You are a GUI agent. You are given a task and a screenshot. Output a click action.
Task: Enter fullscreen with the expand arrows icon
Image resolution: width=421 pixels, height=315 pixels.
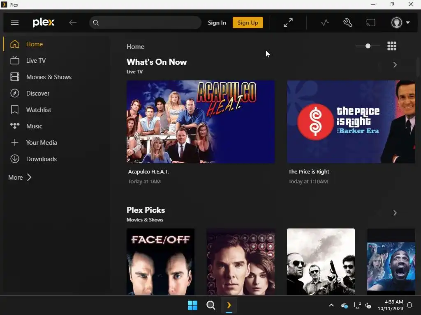(288, 23)
